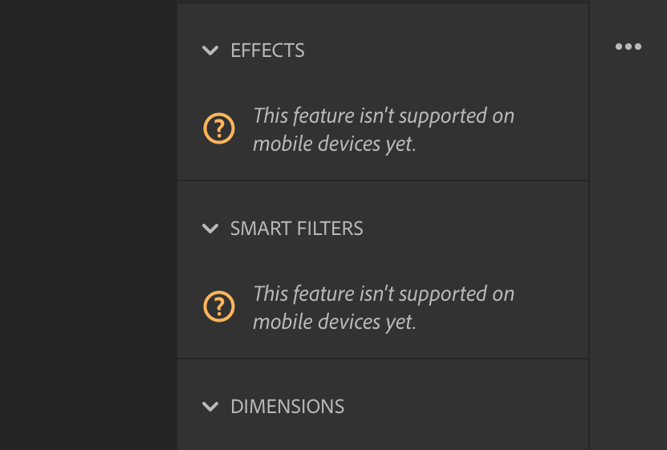Click the help icon under Effects
Viewport: 667px width, 450px height.
(219, 128)
